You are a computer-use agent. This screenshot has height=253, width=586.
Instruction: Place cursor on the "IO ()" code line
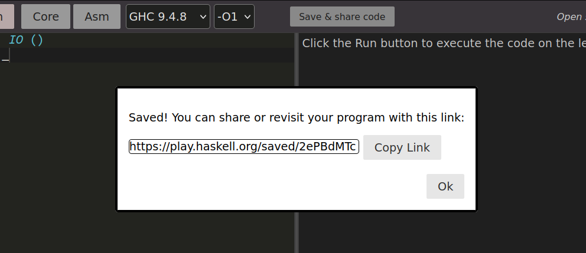[x=26, y=40]
